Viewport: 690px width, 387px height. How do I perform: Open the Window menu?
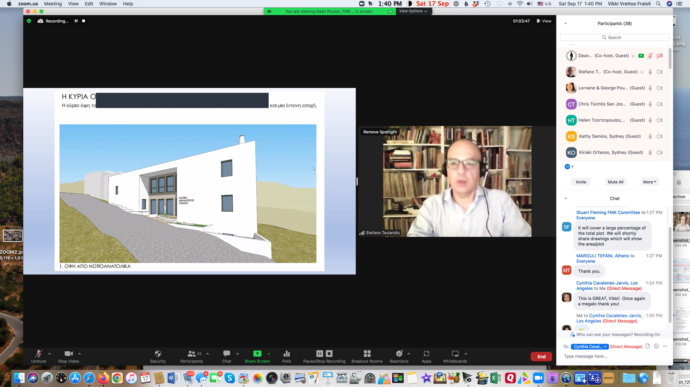pyautogui.click(x=108, y=4)
